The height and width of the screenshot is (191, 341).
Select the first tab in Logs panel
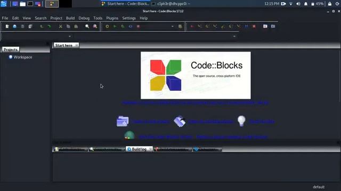pyautogui.click(x=71, y=149)
